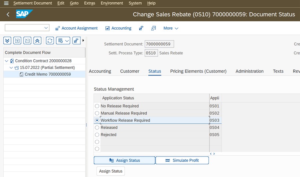Click the refresh document flow icon

(50, 41)
